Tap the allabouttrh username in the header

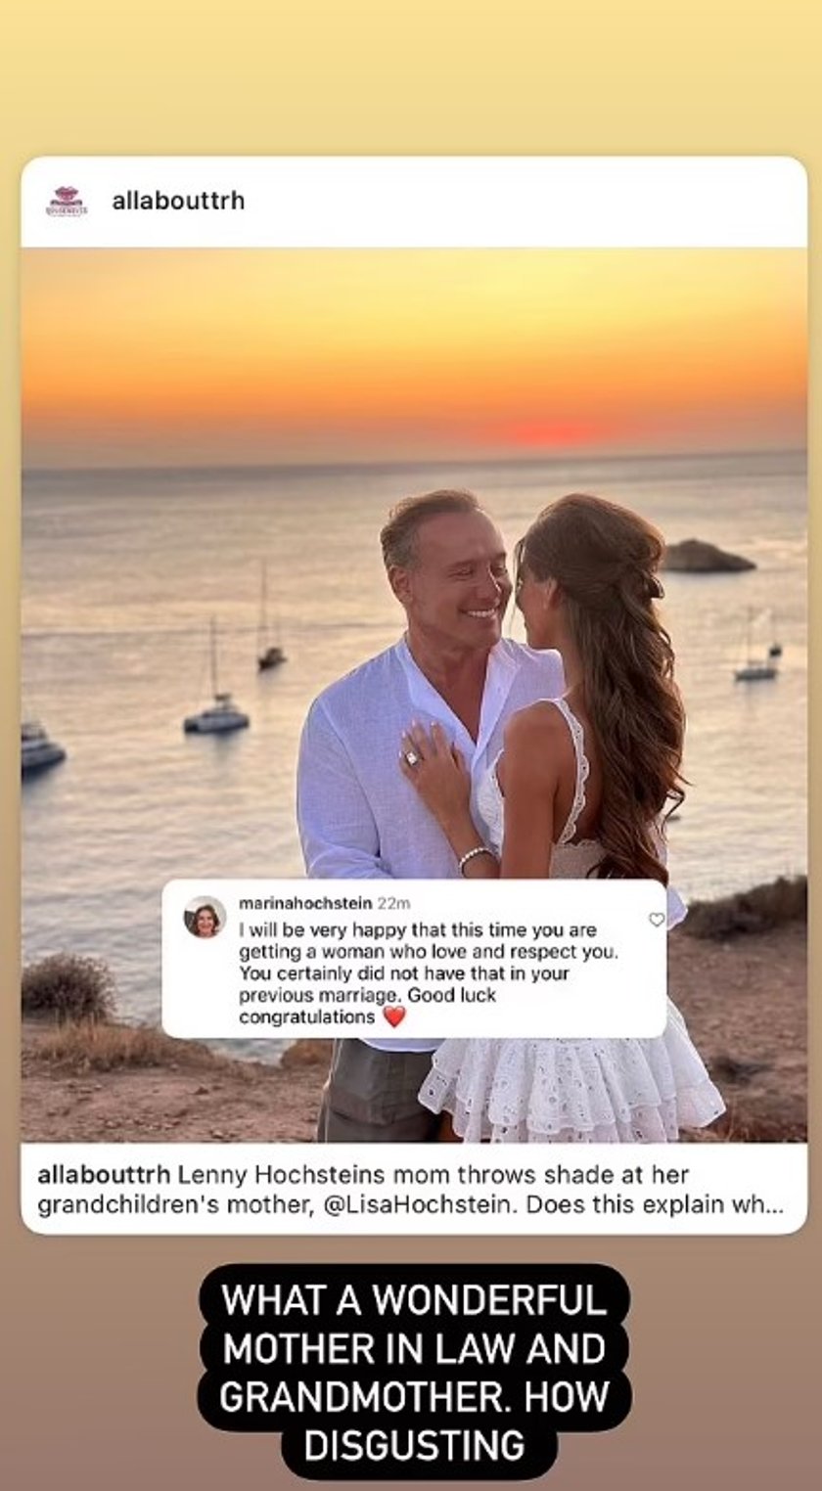coord(178,201)
